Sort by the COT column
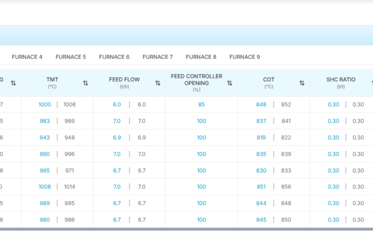This screenshot has height=241, width=373. (x=302, y=83)
